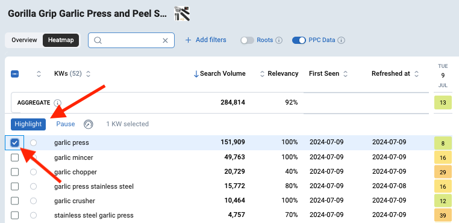The width and height of the screenshot is (459, 223).
Task: Click the search volume value 151,909
Action: click(233, 142)
